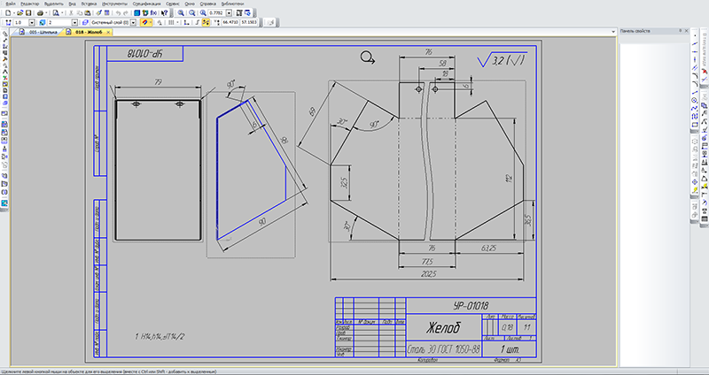Screen dimensions: 709x375
Task: Open an existing file with folder icon
Action: coord(19,13)
